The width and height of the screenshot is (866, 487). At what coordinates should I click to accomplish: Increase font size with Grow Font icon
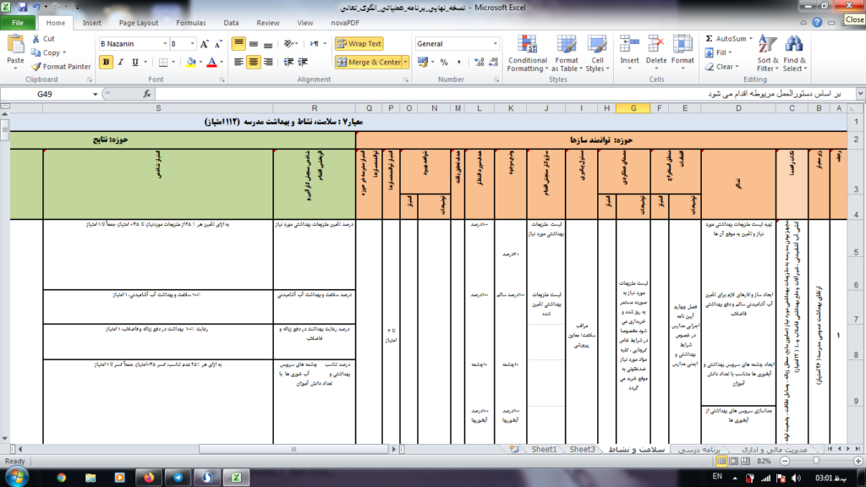click(x=205, y=44)
